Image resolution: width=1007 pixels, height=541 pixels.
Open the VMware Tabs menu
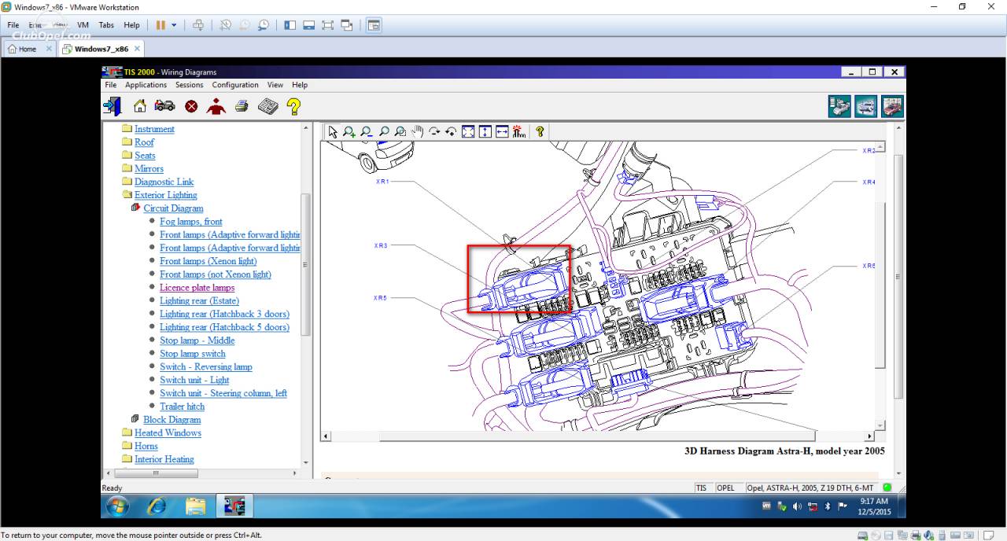[x=106, y=25]
